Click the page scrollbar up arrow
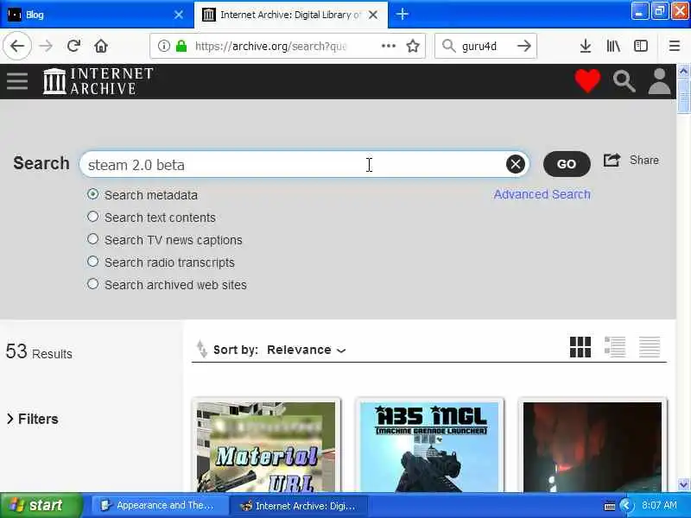This screenshot has width=691, height=518. point(683,71)
